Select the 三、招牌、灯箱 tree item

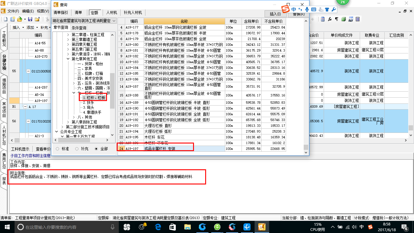[x=90, y=73]
